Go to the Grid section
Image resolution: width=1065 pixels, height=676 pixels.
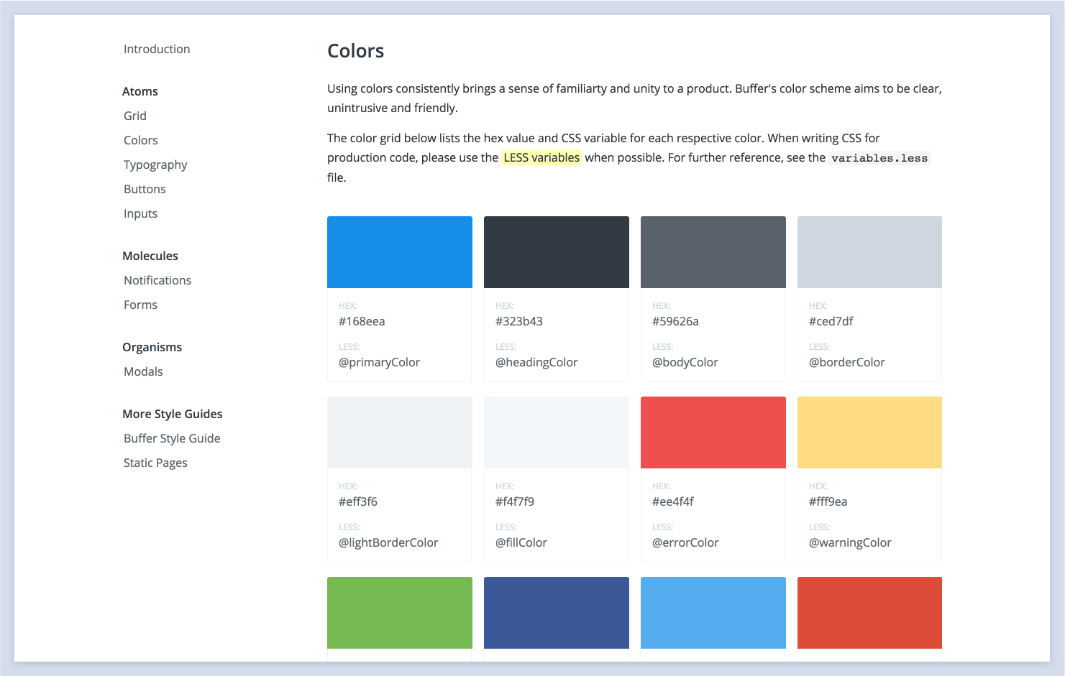coord(135,116)
